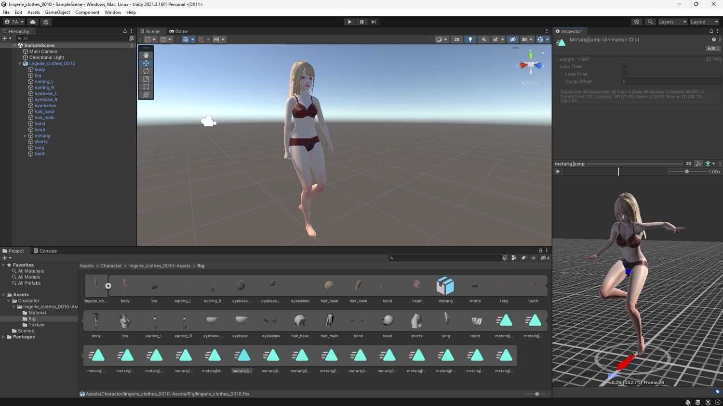Toggle 2D mode in Scene view toolbar
Viewport: 723px width, 406px height.
(x=456, y=39)
